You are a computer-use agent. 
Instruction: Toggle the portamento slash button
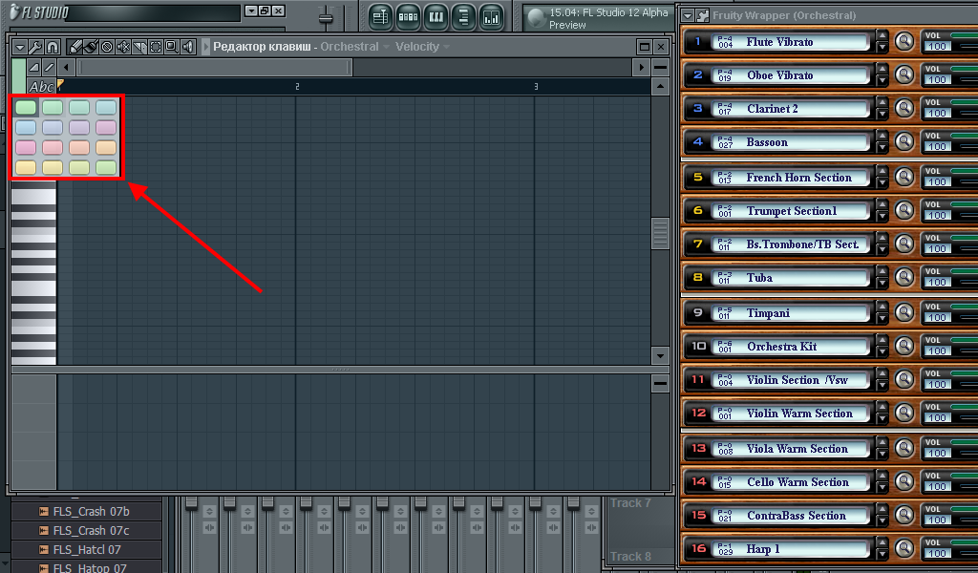49,68
